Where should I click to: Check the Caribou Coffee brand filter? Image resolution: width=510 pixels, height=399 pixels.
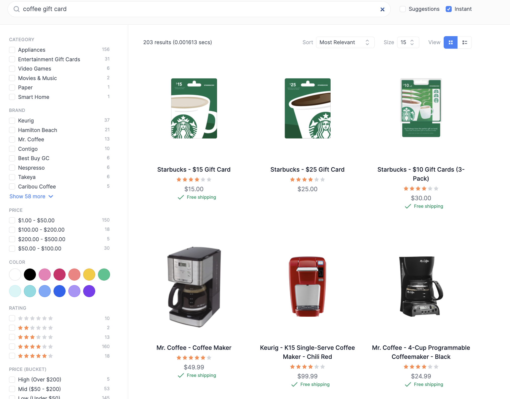pos(12,187)
